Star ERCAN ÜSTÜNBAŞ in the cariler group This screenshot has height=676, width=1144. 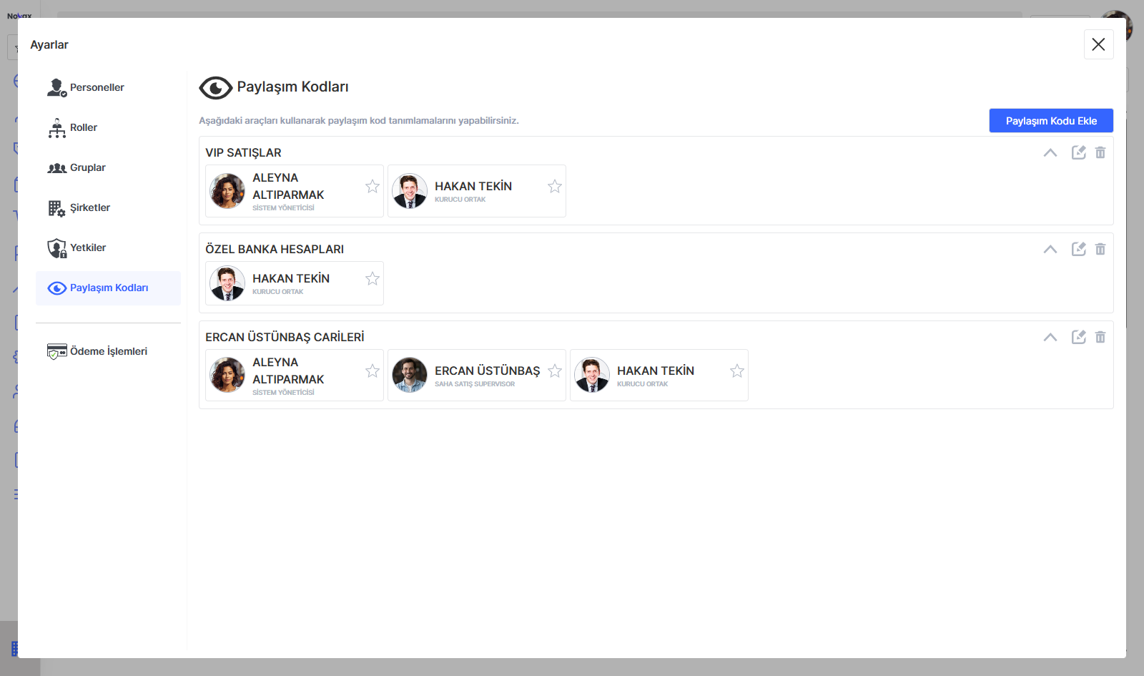pos(555,371)
